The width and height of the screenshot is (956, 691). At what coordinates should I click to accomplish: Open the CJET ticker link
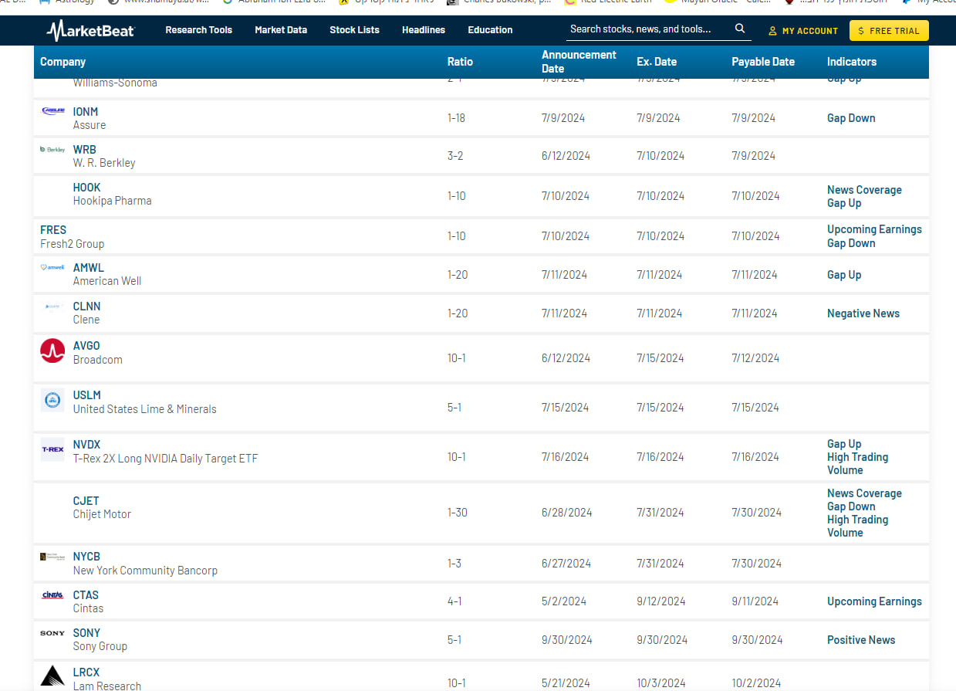pos(86,501)
